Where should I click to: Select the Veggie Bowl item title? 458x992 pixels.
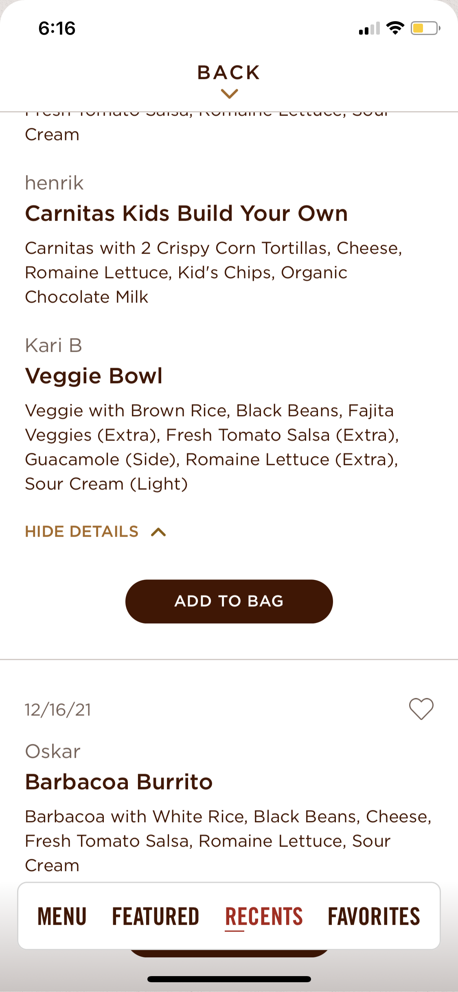tap(94, 375)
